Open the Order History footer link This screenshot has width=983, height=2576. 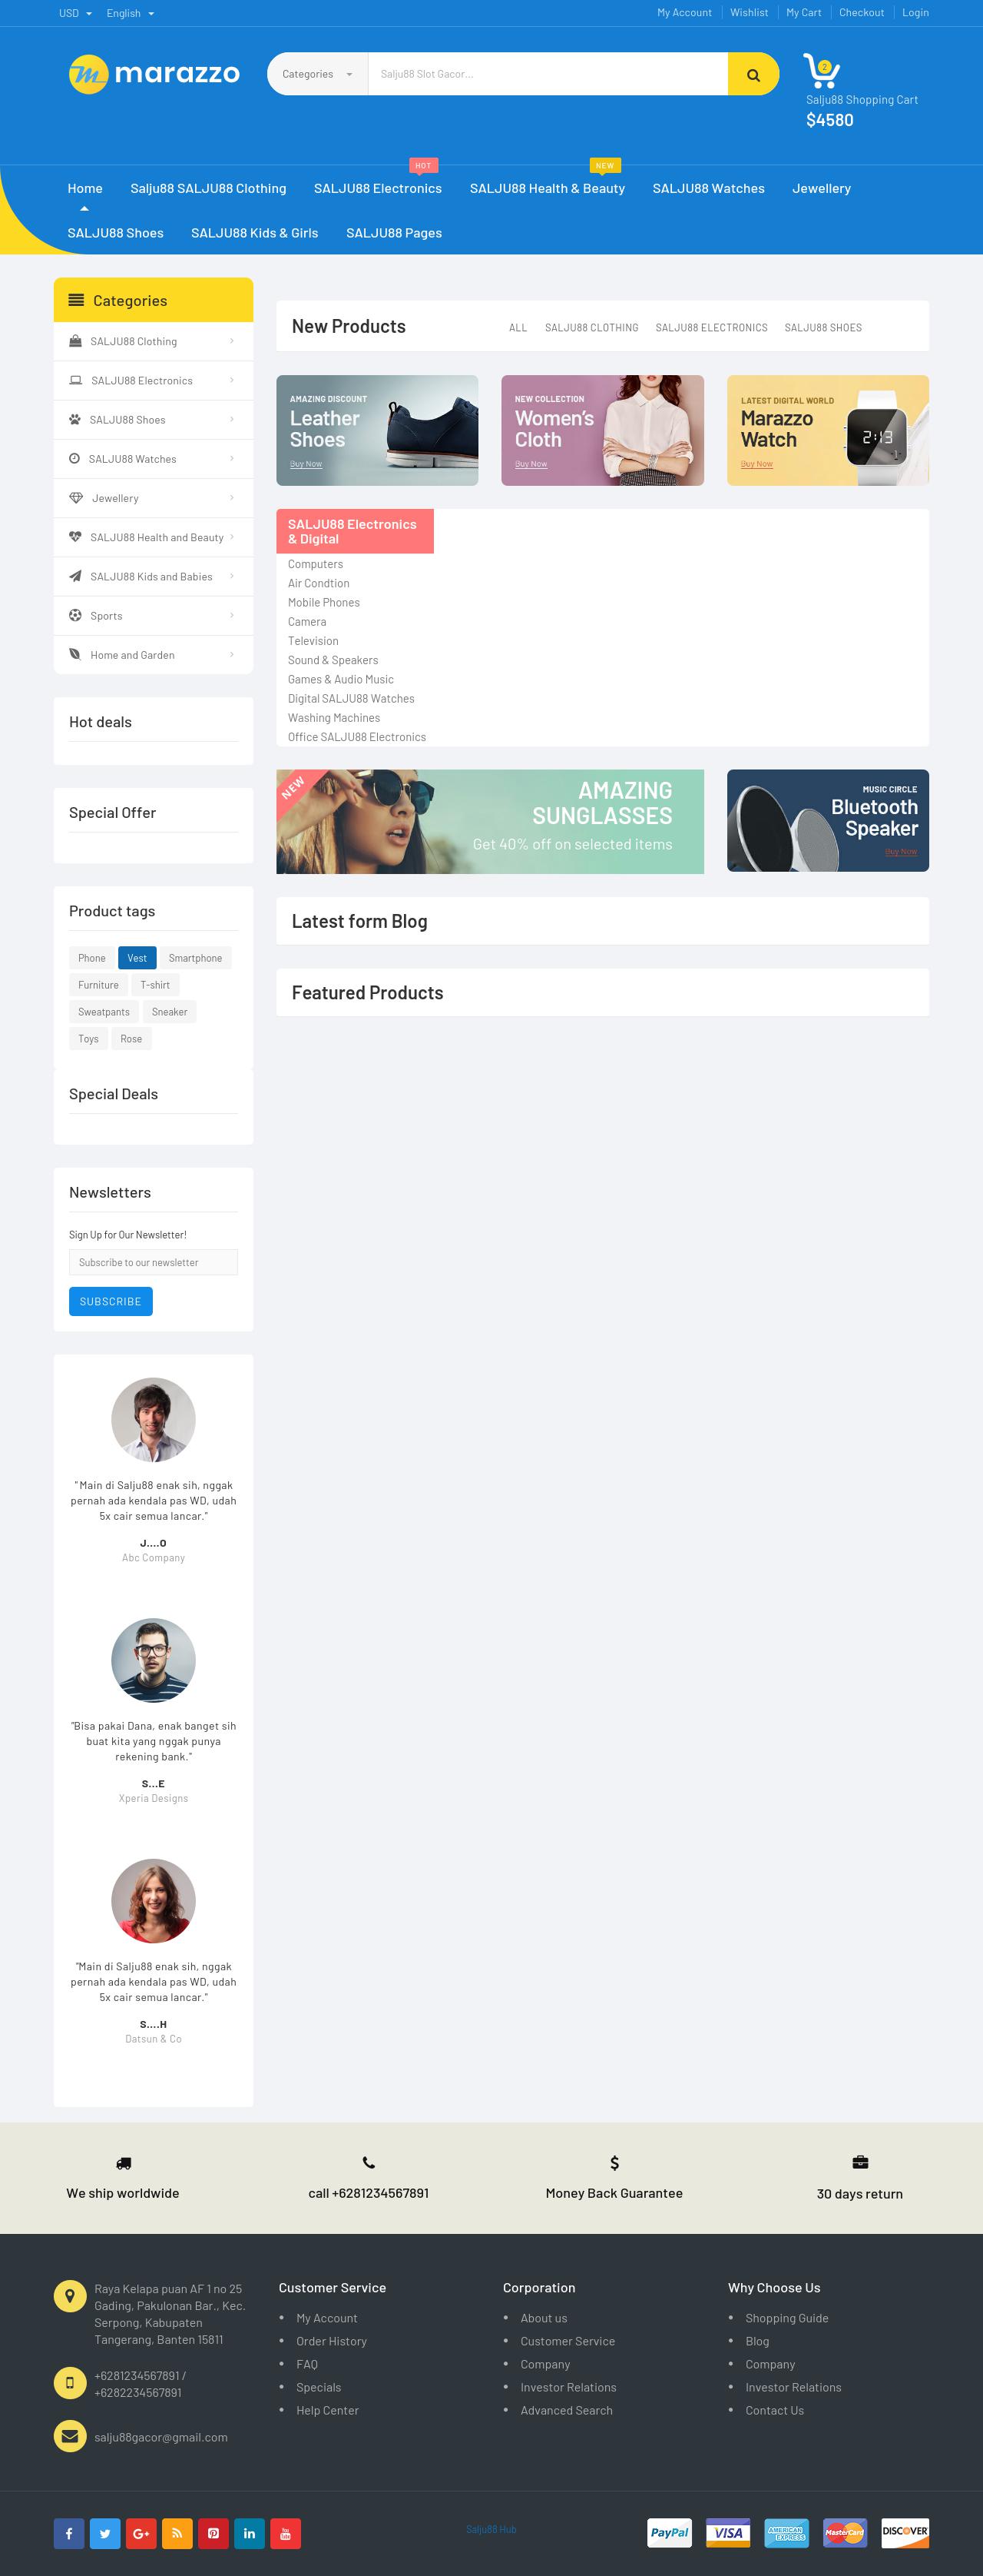point(332,2341)
